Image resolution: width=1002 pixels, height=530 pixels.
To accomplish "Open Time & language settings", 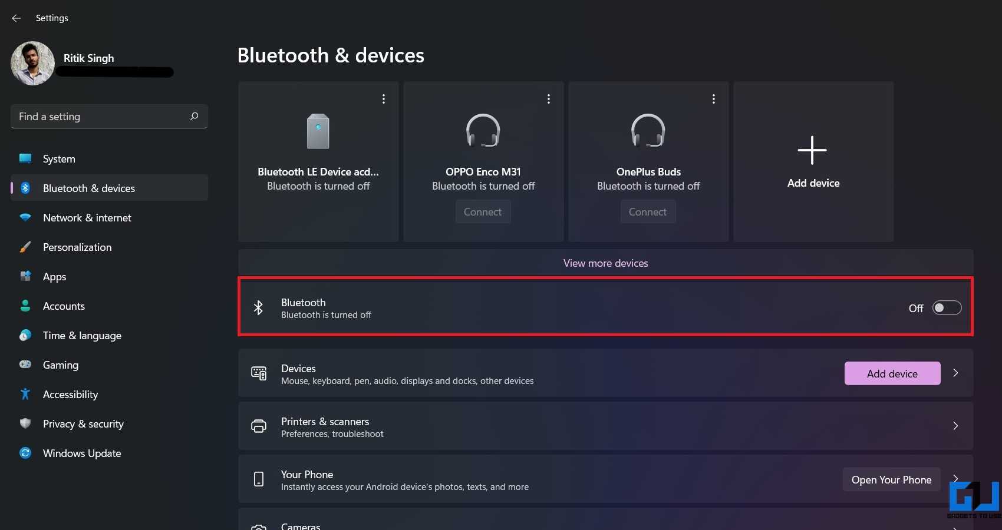I will tap(109, 336).
